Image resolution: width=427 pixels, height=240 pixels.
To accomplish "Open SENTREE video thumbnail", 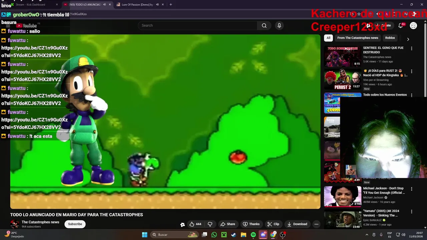I will [x=343, y=57].
